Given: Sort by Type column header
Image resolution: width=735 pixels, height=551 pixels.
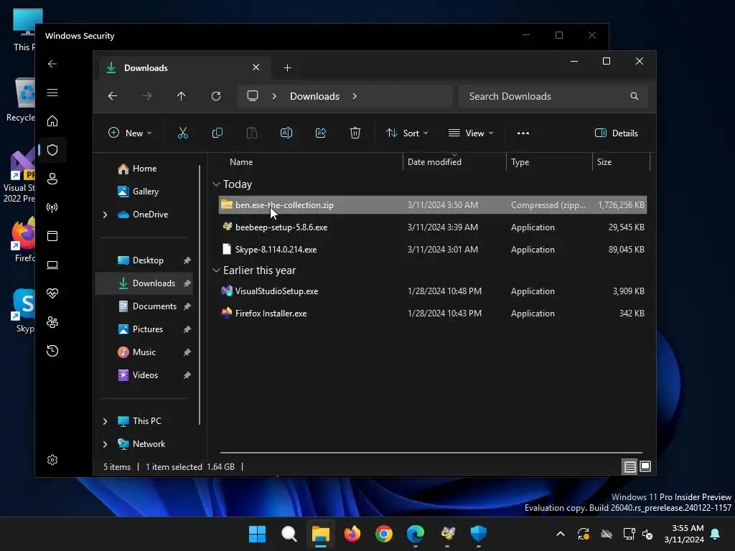Looking at the screenshot, I should coord(520,162).
